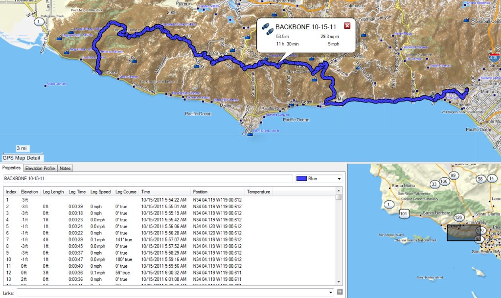Sort by the Elevation column header
This screenshot has width=501, height=298.
point(29,192)
